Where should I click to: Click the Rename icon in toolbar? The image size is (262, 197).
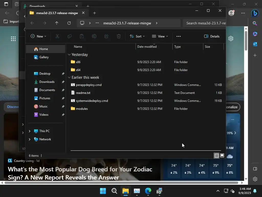pos(94,36)
